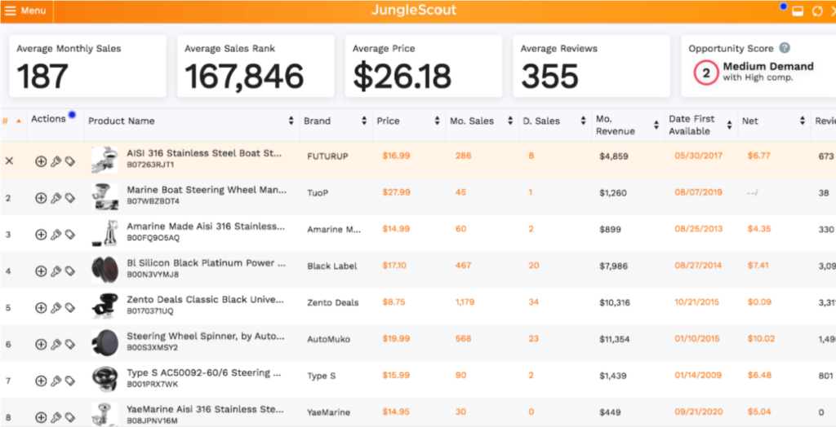This screenshot has width=836, height=427.
Task: Sort table by Mo. Sales arrows
Action: 511,121
